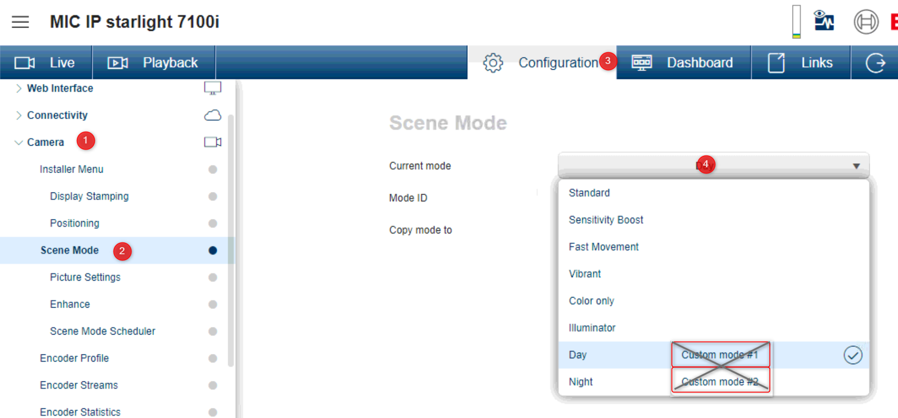
Task: Click the device monitoring icon in header
Action: click(x=824, y=20)
